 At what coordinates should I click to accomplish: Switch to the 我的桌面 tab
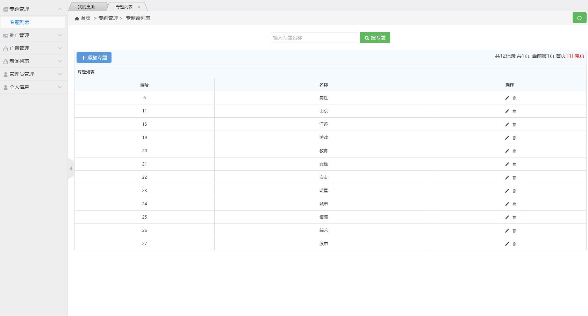click(86, 7)
